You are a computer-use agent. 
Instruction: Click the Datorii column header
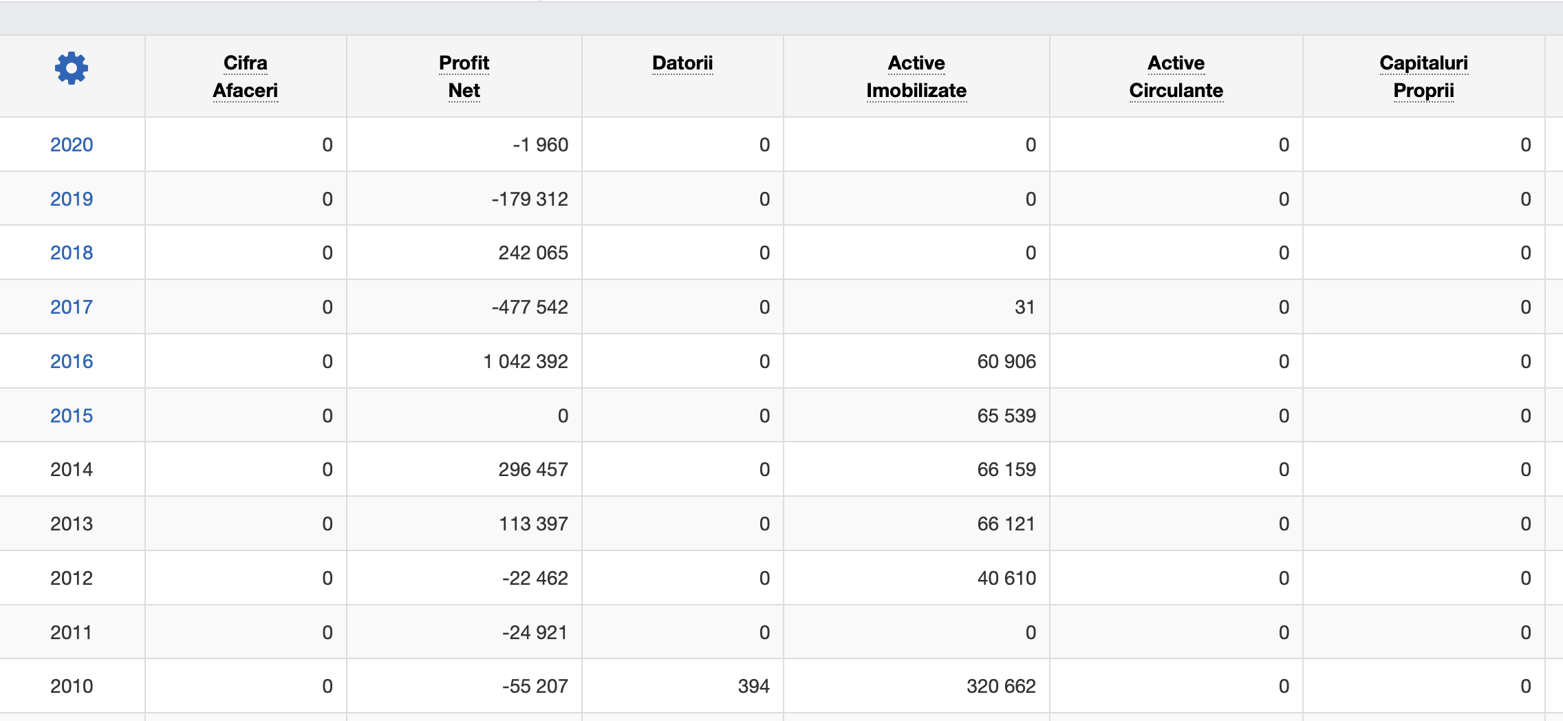682,63
